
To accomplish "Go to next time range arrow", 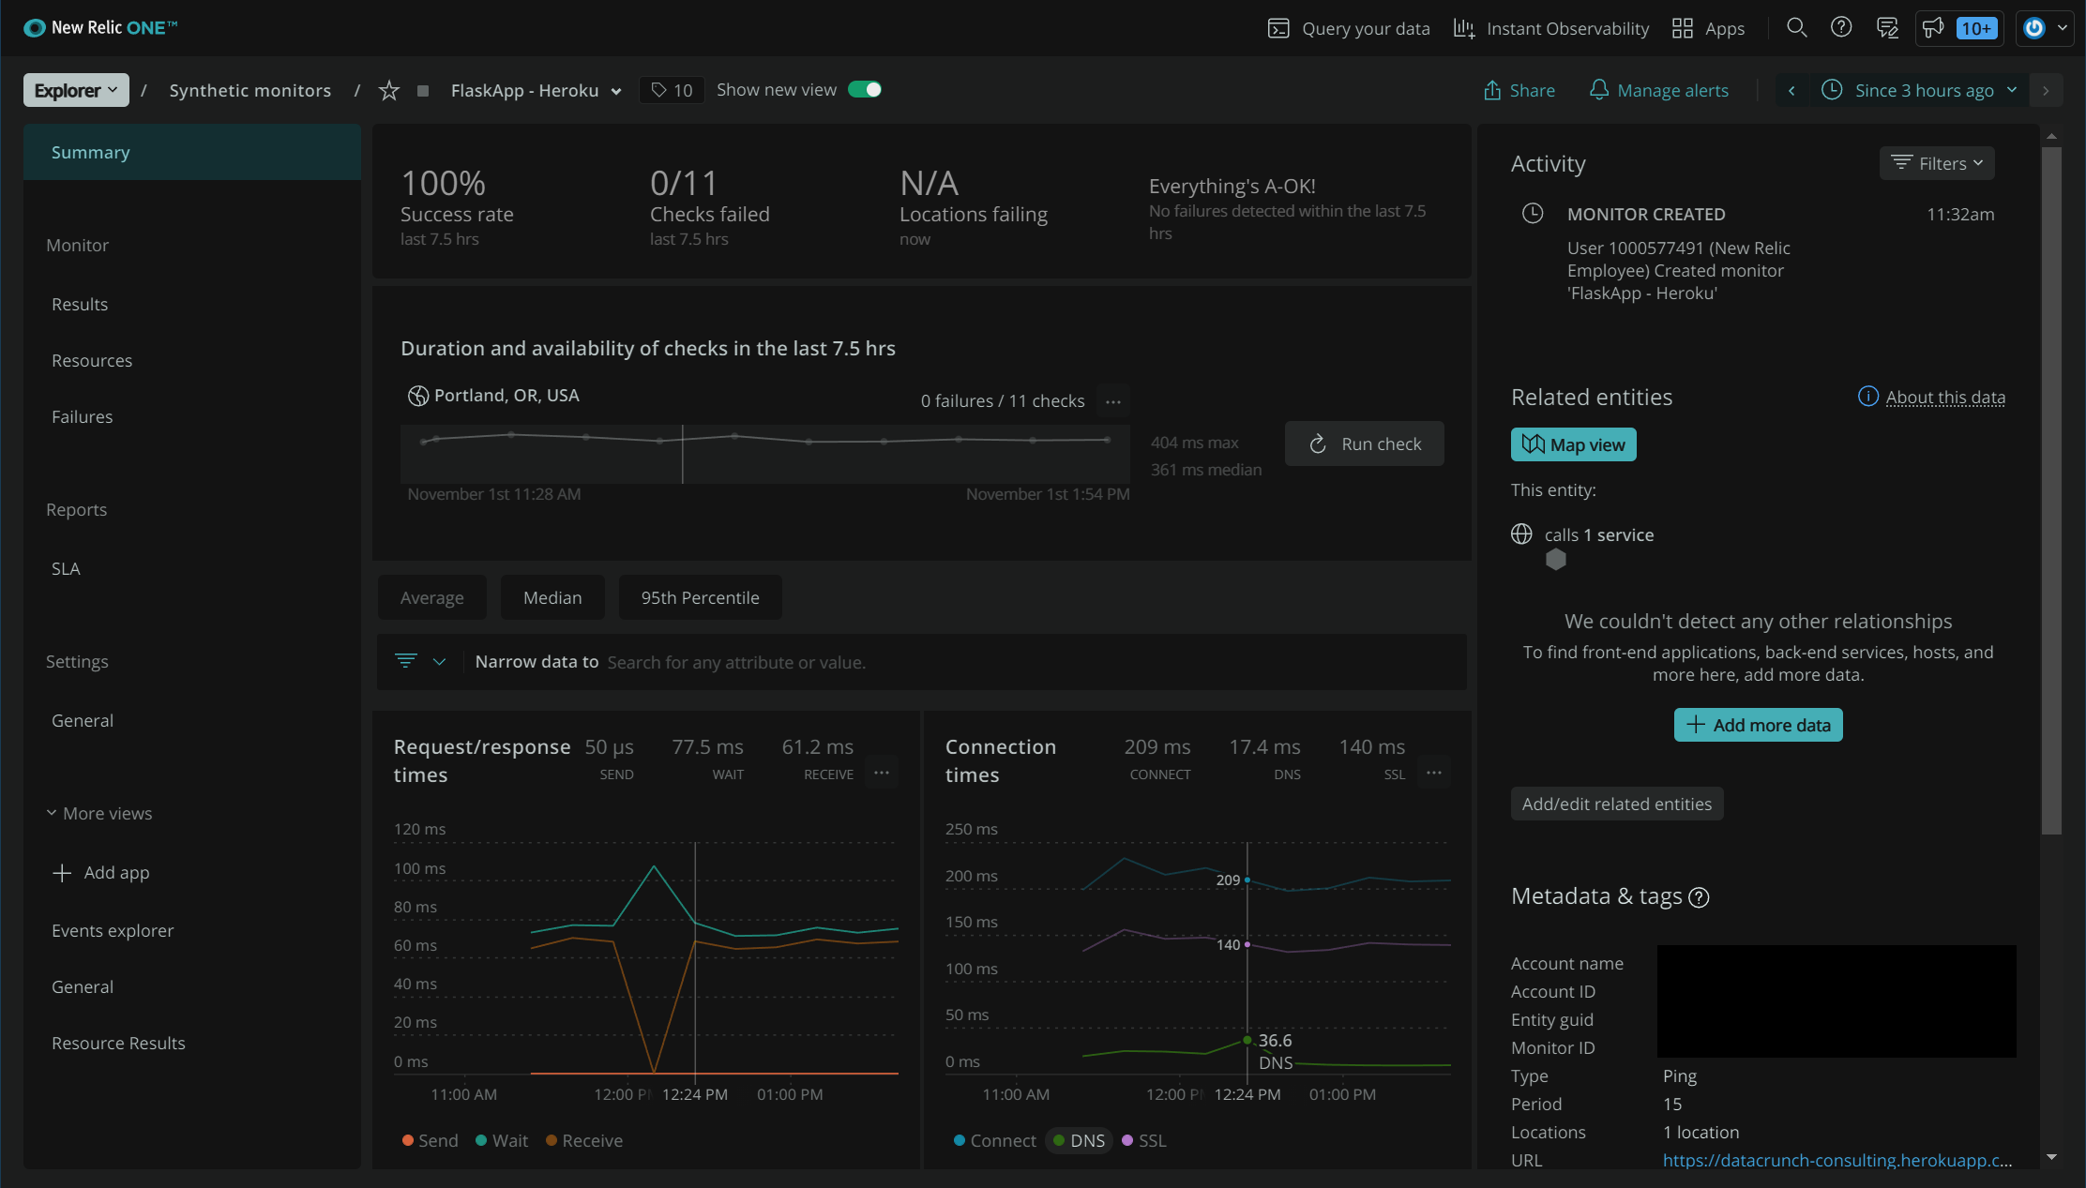I will [2046, 90].
